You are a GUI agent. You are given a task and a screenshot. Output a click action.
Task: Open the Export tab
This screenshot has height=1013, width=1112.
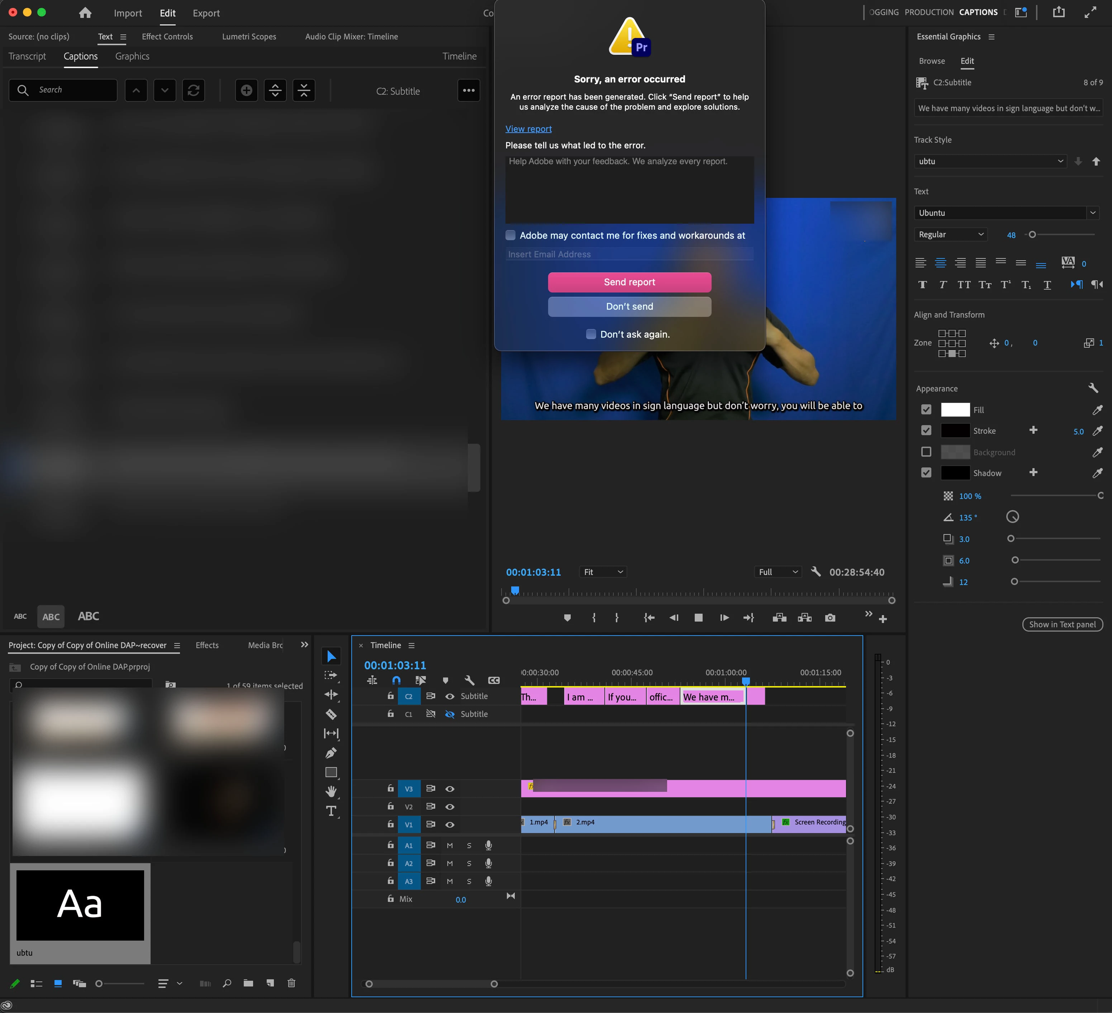click(206, 13)
